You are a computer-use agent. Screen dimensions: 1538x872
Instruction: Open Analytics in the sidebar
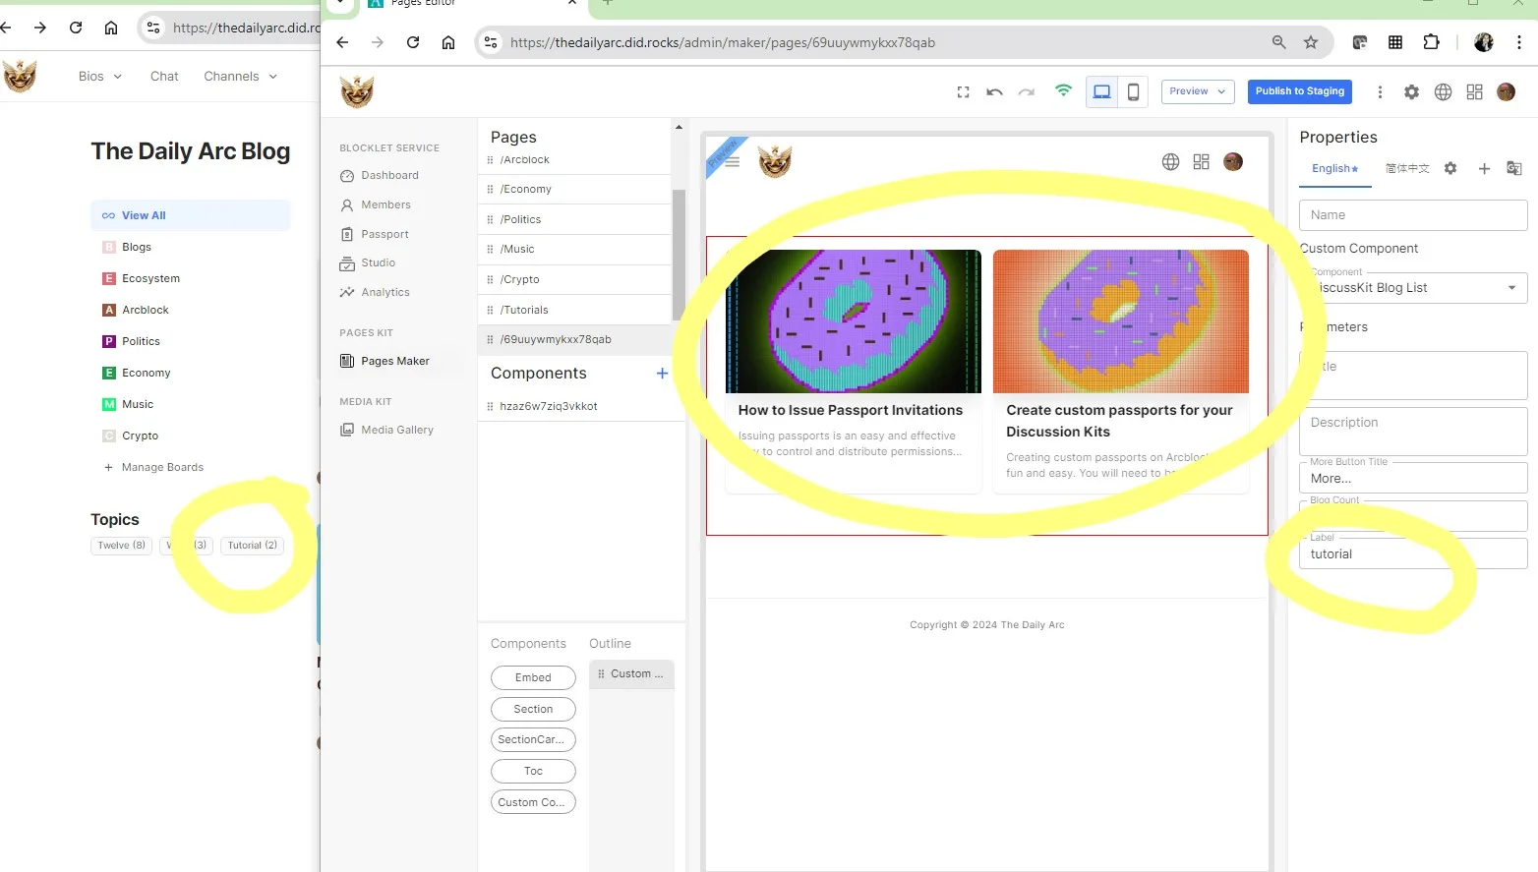point(384,293)
